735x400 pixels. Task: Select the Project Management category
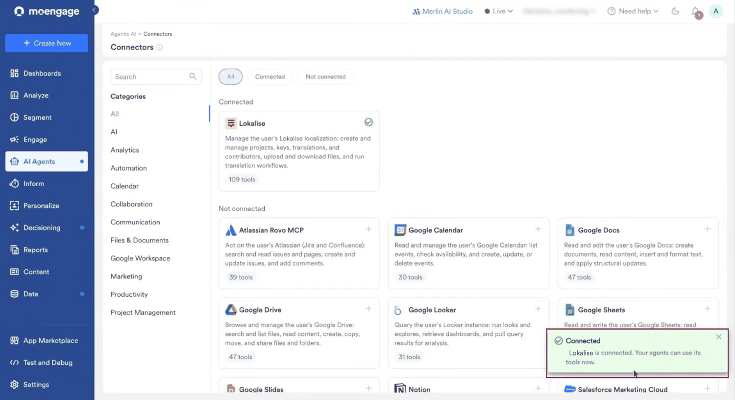(143, 312)
